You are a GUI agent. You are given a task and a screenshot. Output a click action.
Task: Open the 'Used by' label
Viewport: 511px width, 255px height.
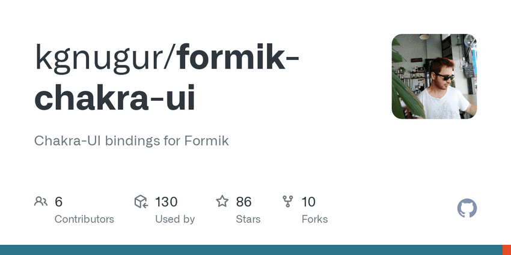point(174,219)
